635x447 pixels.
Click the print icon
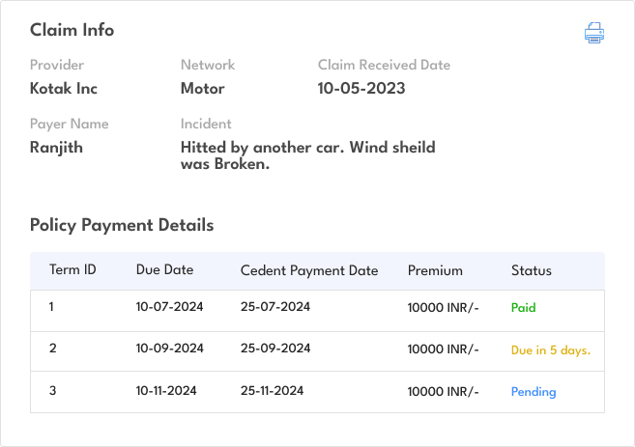[593, 34]
